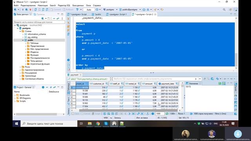Image resolution: width=251 pixels, height=141 pixels.
Task: Collapse all icon in database navigator
Action: (x=54, y=18)
